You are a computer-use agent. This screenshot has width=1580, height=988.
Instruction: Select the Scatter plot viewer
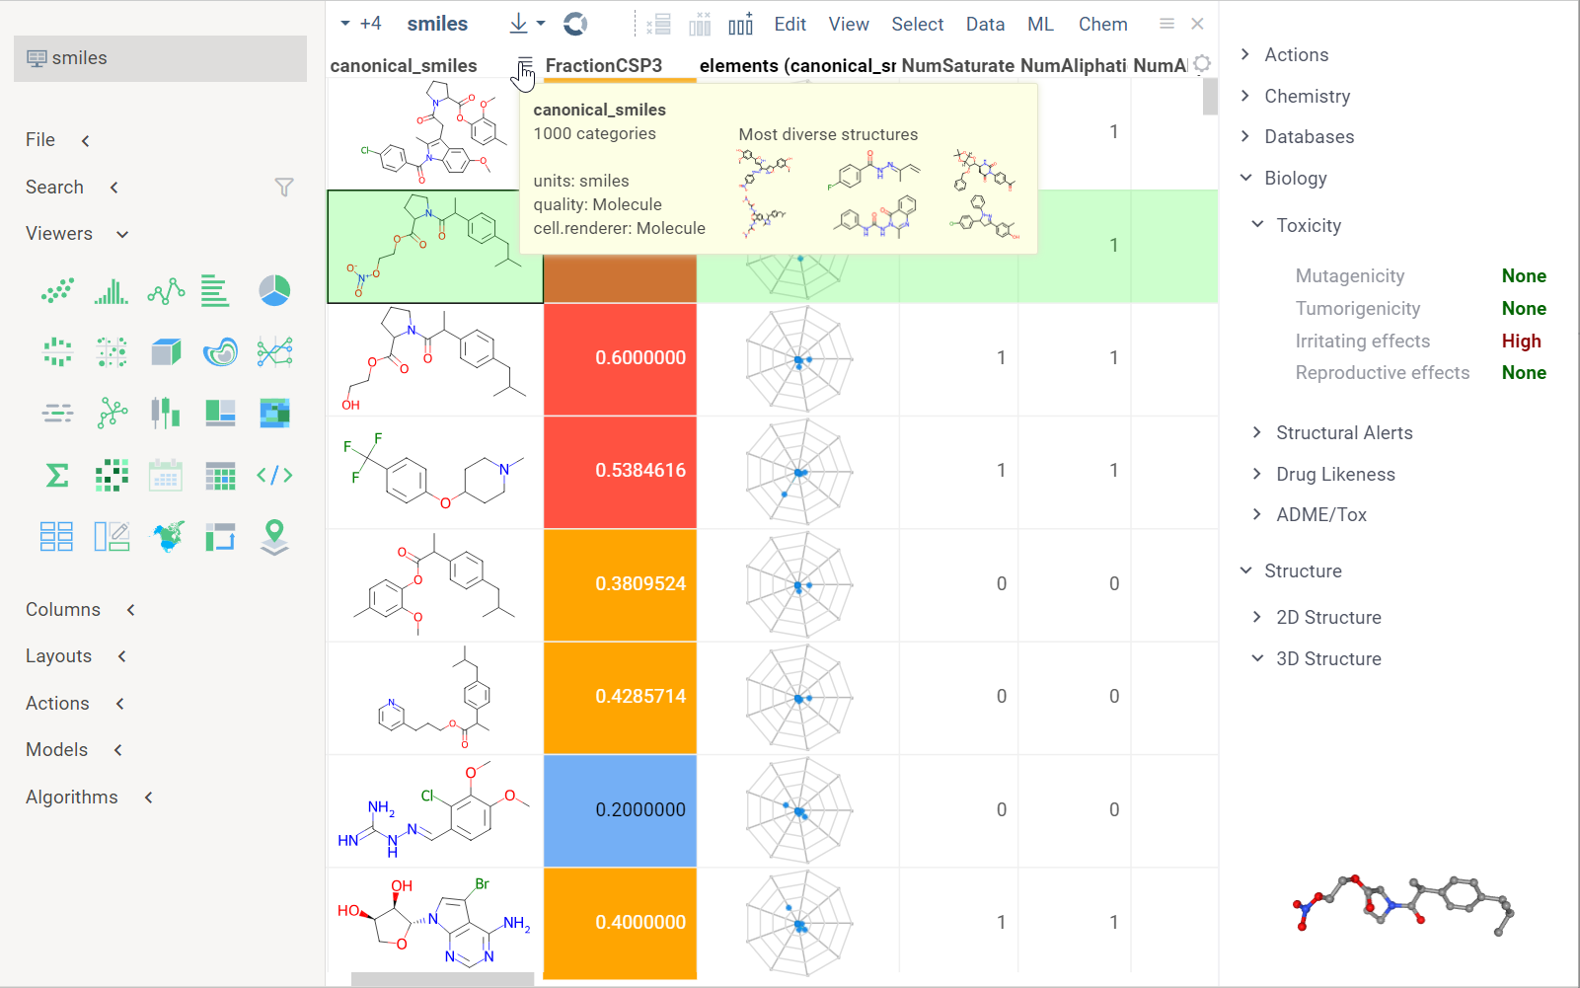tap(56, 290)
